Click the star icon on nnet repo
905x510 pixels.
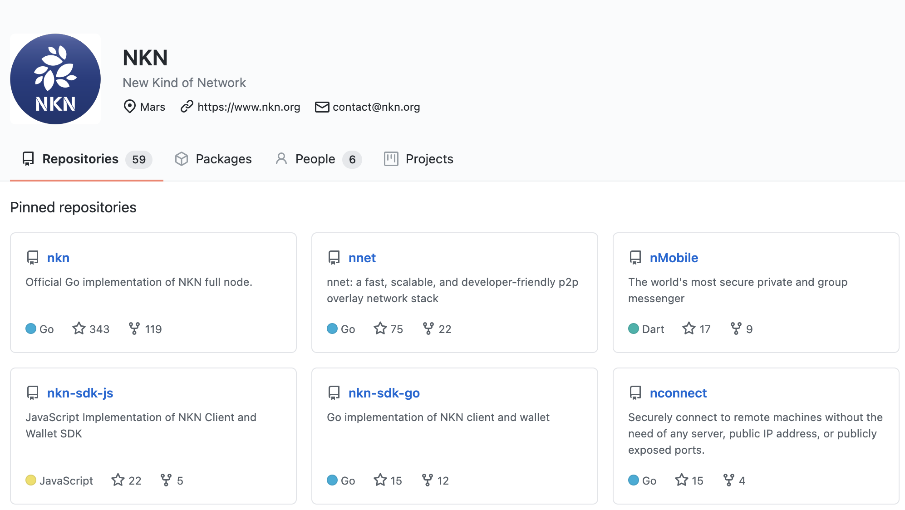click(380, 329)
